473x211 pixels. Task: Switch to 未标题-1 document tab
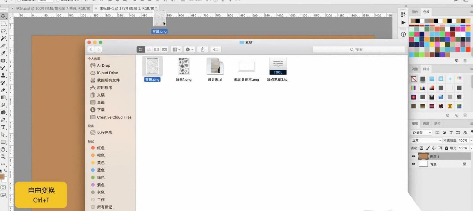click(x=128, y=9)
